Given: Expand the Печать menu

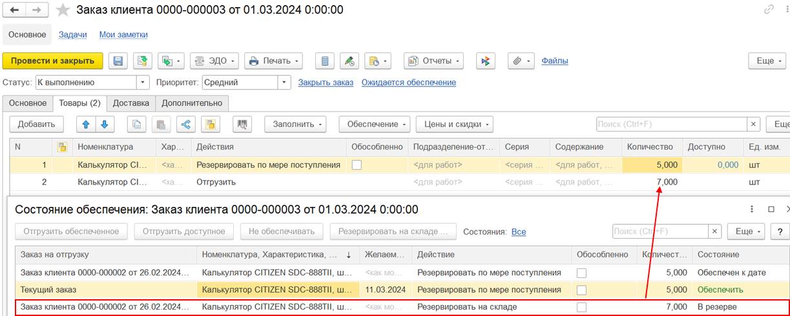Looking at the screenshot, I should (x=274, y=61).
